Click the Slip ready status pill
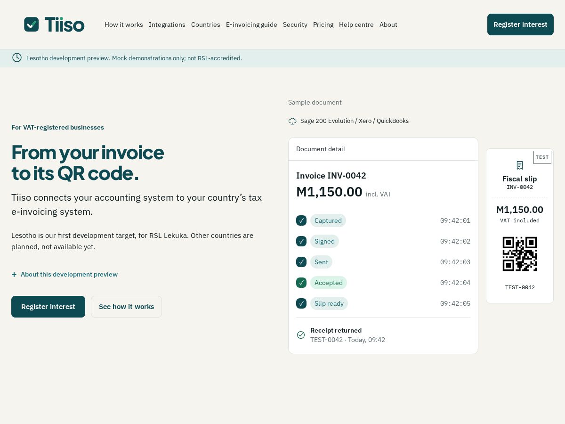The image size is (565, 424). [x=329, y=303]
